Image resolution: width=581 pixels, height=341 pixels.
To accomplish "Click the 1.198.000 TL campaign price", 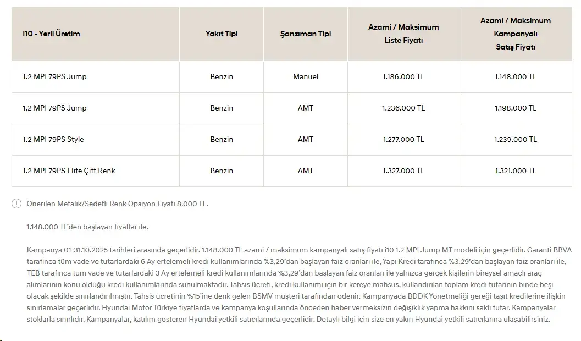I will pos(516,108).
